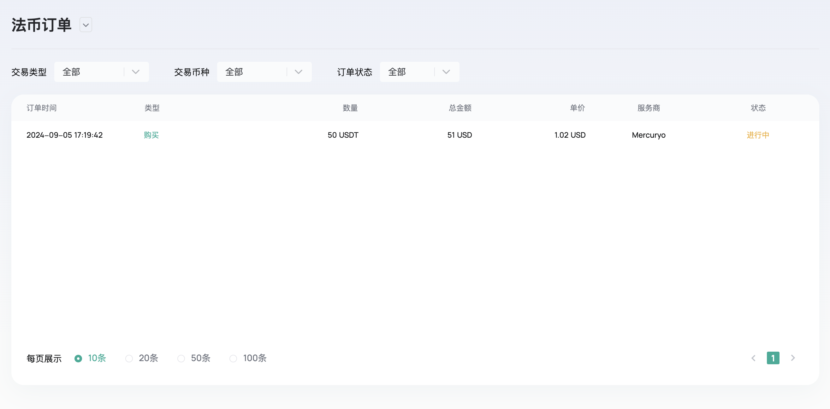Click the 交易类型 filter label
This screenshot has height=409, width=830.
click(x=29, y=72)
